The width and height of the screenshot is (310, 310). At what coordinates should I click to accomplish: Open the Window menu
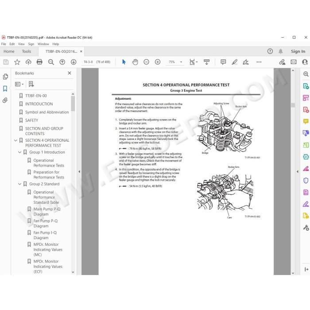coord(43,44)
